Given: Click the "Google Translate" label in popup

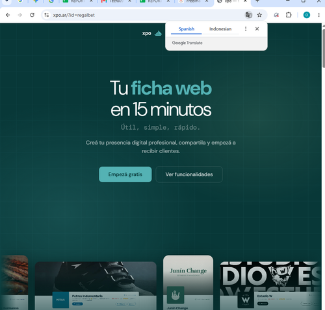Looking at the screenshot, I should pyautogui.click(x=187, y=43).
